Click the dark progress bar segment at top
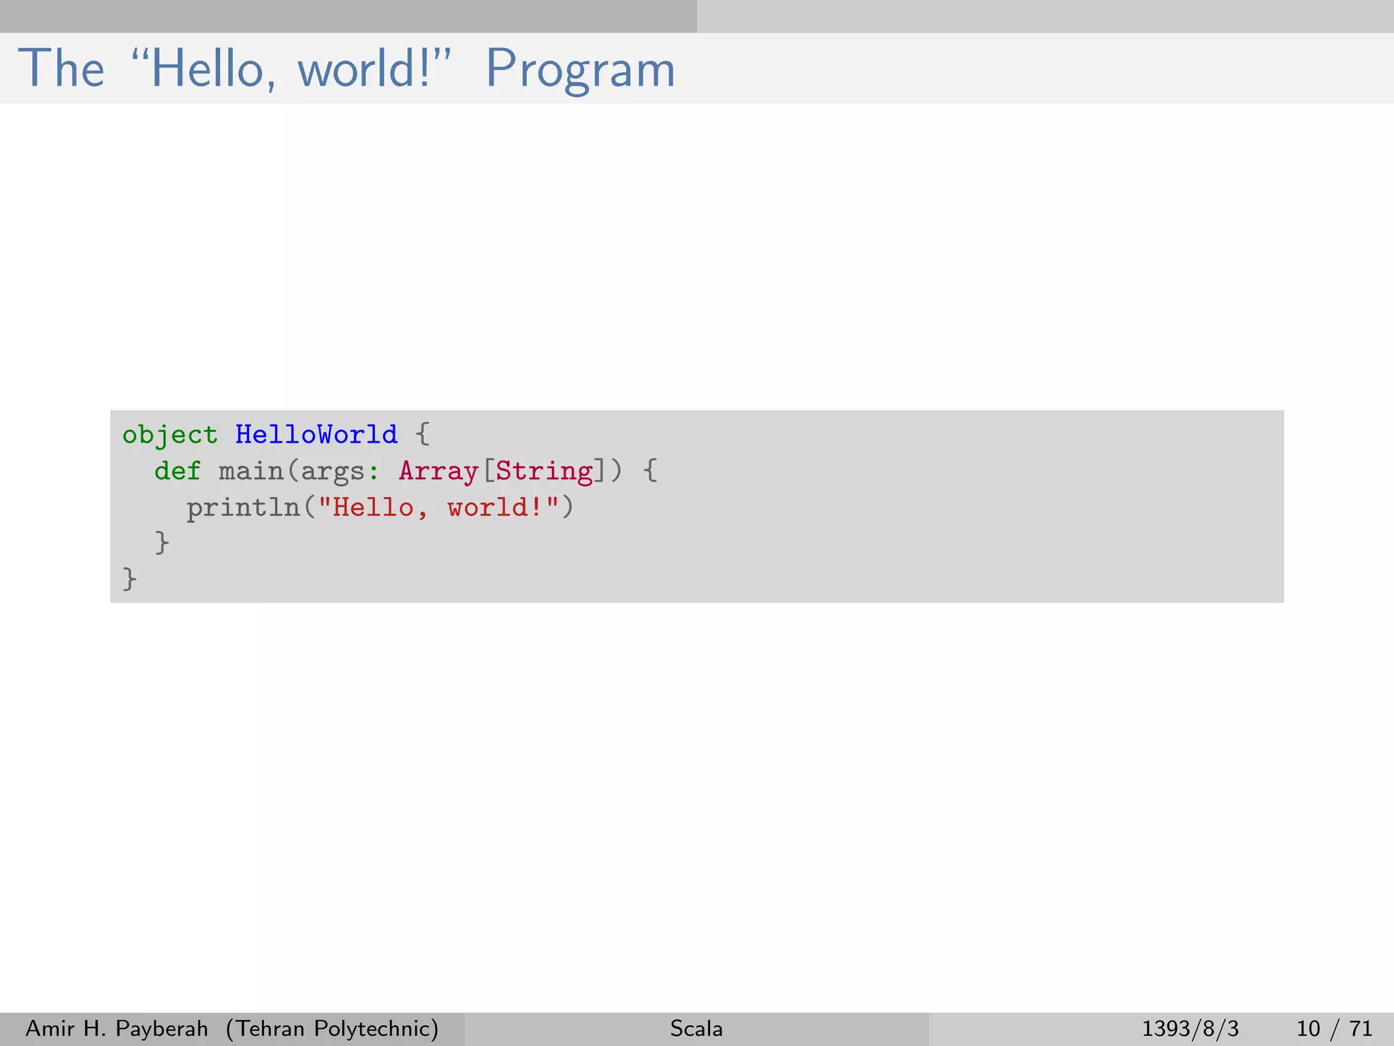Viewport: 1394px width, 1046px height. click(x=348, y=16)
